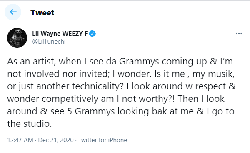
Task: Open the @LilTunechi handle link
Action: (49, 42)
